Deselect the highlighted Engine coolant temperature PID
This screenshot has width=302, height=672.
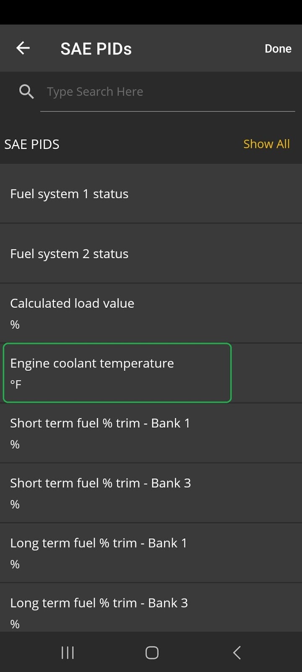pyautogui.click(x=117, y=372)
